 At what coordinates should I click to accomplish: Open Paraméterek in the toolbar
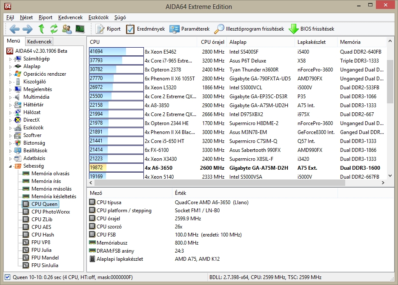(x=189, y=29)
